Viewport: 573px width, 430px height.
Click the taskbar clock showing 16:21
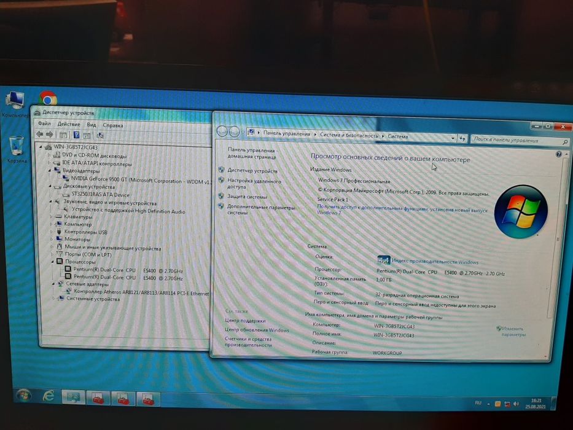(x=536, y=404)
